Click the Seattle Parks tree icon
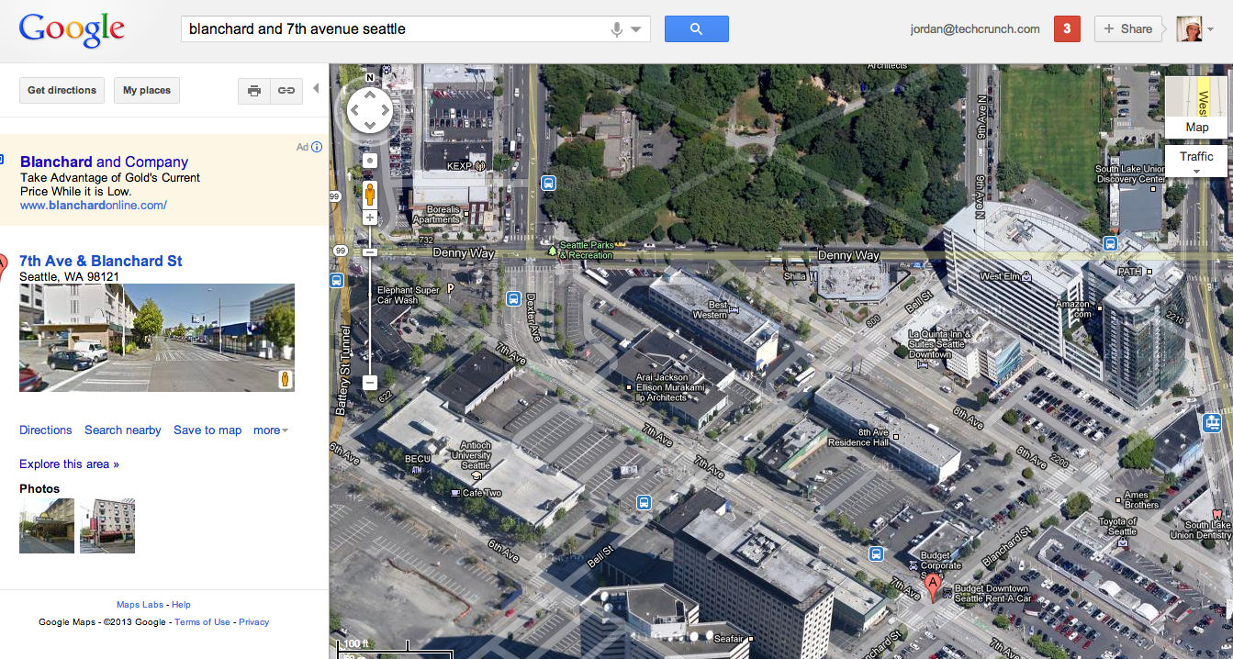 (552, 250)
